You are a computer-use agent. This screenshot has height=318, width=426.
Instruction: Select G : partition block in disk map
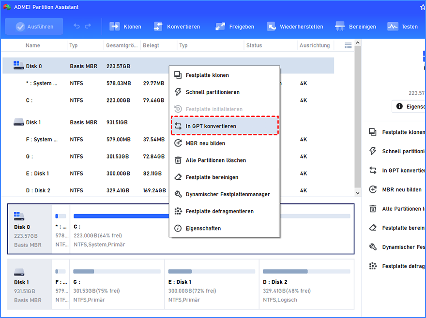click(117, 284)
